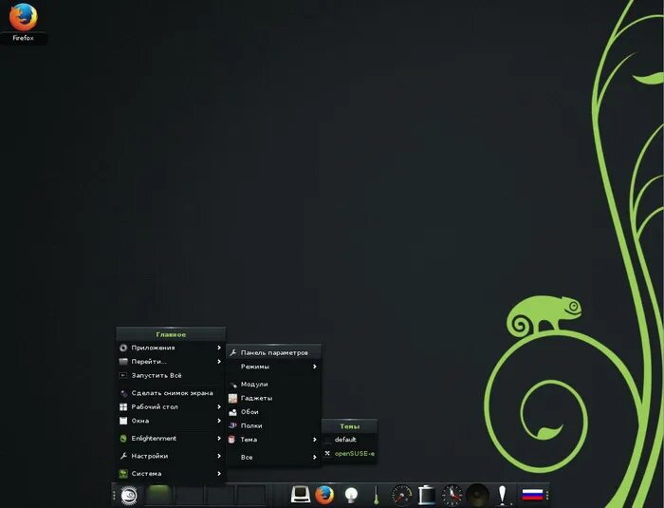664x508 pixels.
Task: Click the Обои wallpaper icon
Action: [232, 412]
